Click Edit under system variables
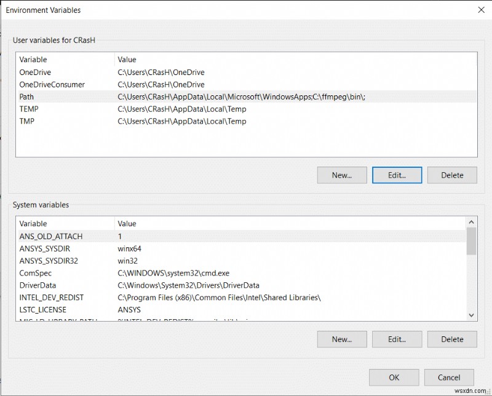 point(397,339)
